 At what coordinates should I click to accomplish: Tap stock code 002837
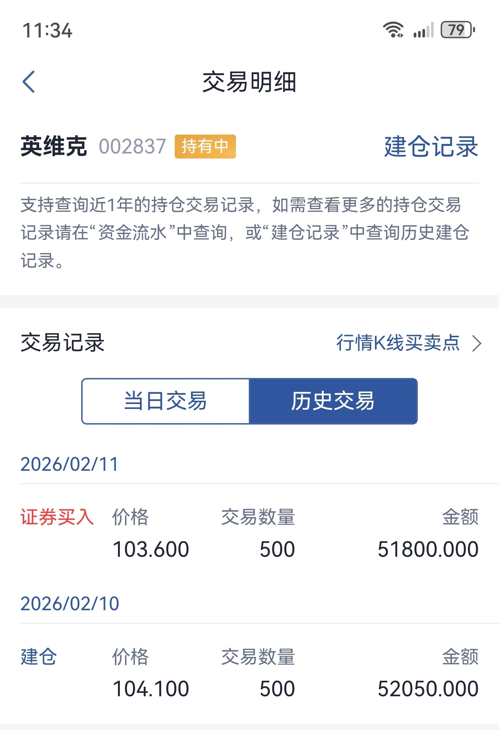pyautogui.click(x=132, y=146)
